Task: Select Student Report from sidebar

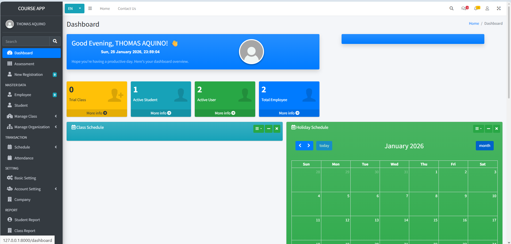Action: pyautogui.click(x=27, y=220)
